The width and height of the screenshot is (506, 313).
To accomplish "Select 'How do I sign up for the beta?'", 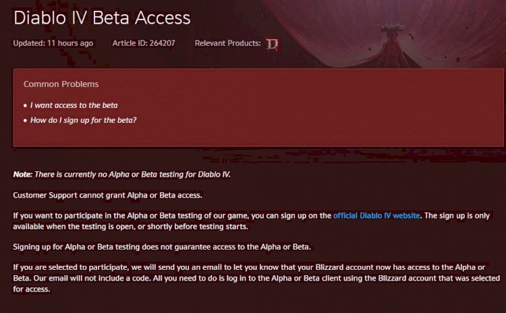I will [x=83, y=120].
